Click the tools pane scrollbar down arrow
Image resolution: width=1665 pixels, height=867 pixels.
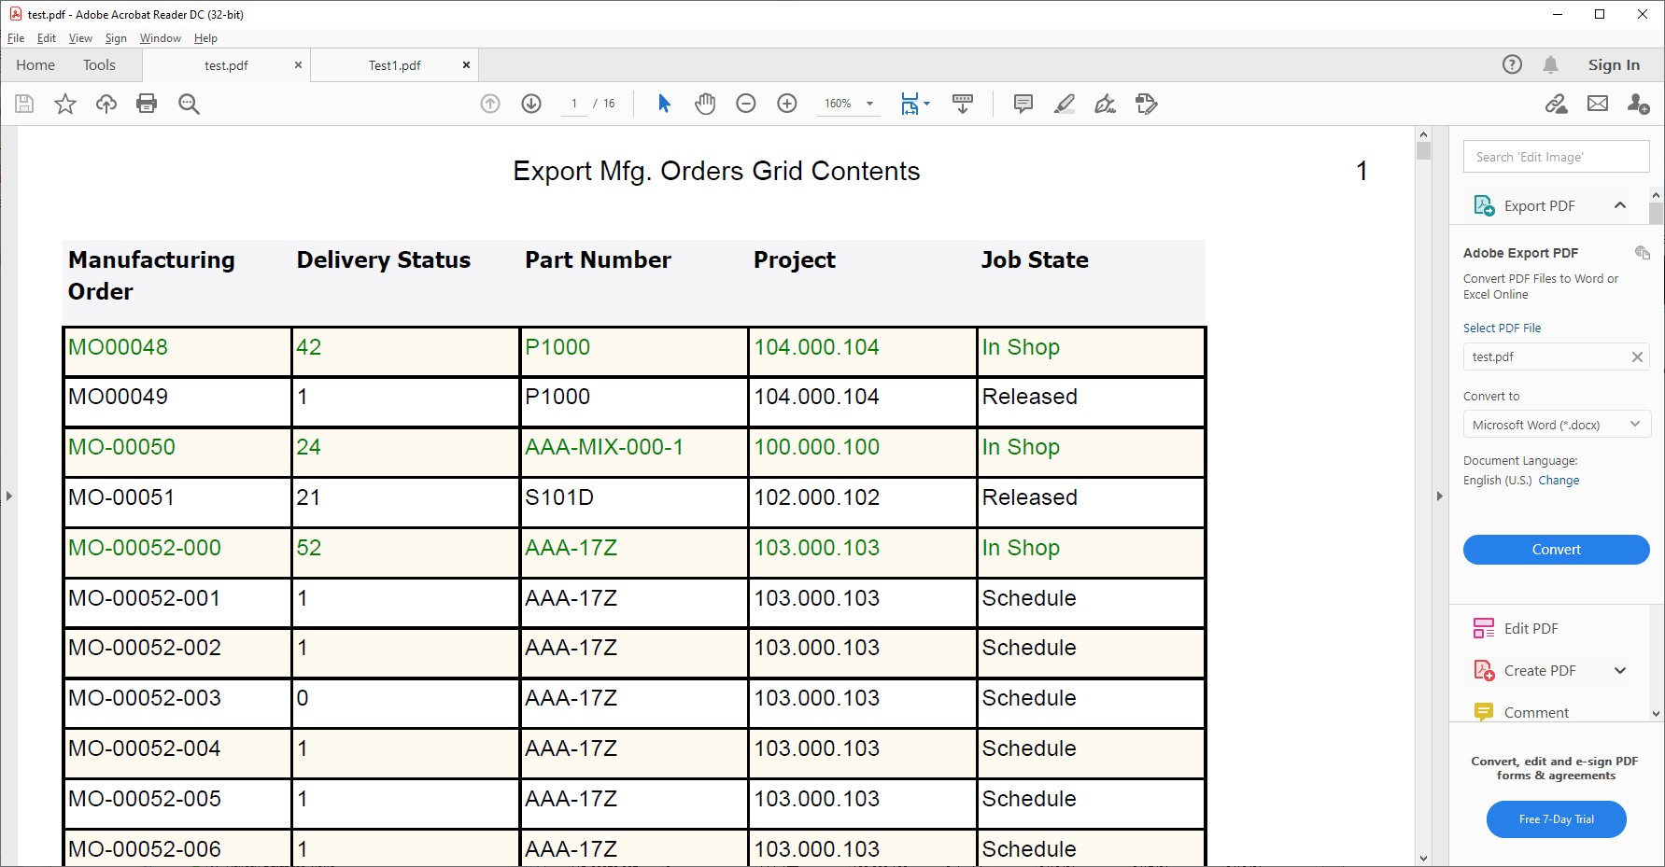[1657, 714]
